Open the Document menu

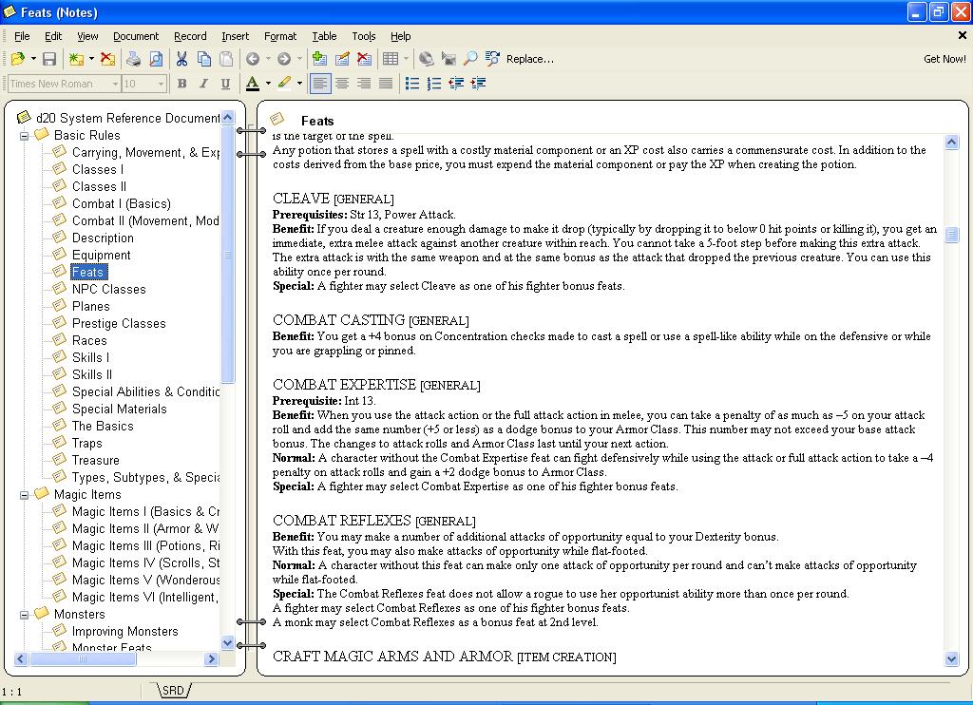tap(136, 36)
